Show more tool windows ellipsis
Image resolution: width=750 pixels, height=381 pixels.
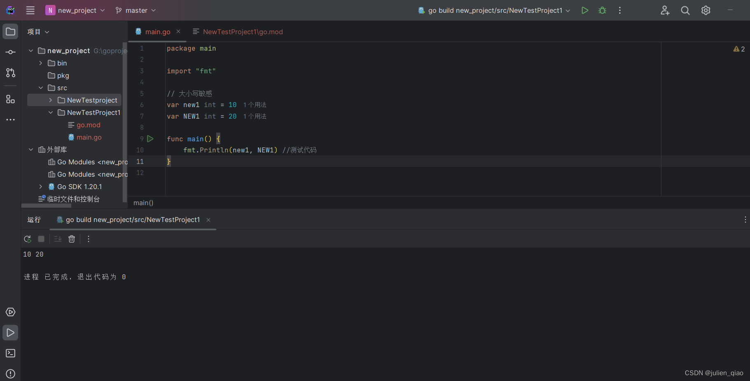click(11, 120)
